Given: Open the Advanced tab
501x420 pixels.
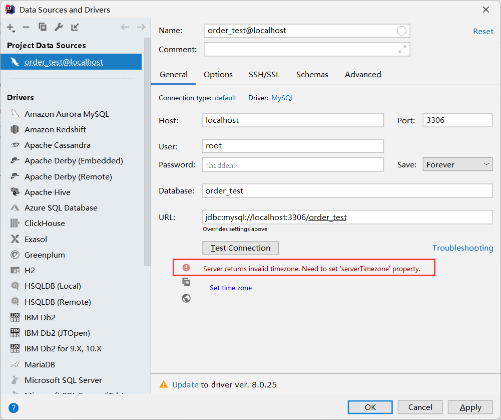Looking at the screenshot, I should (363, 75).
